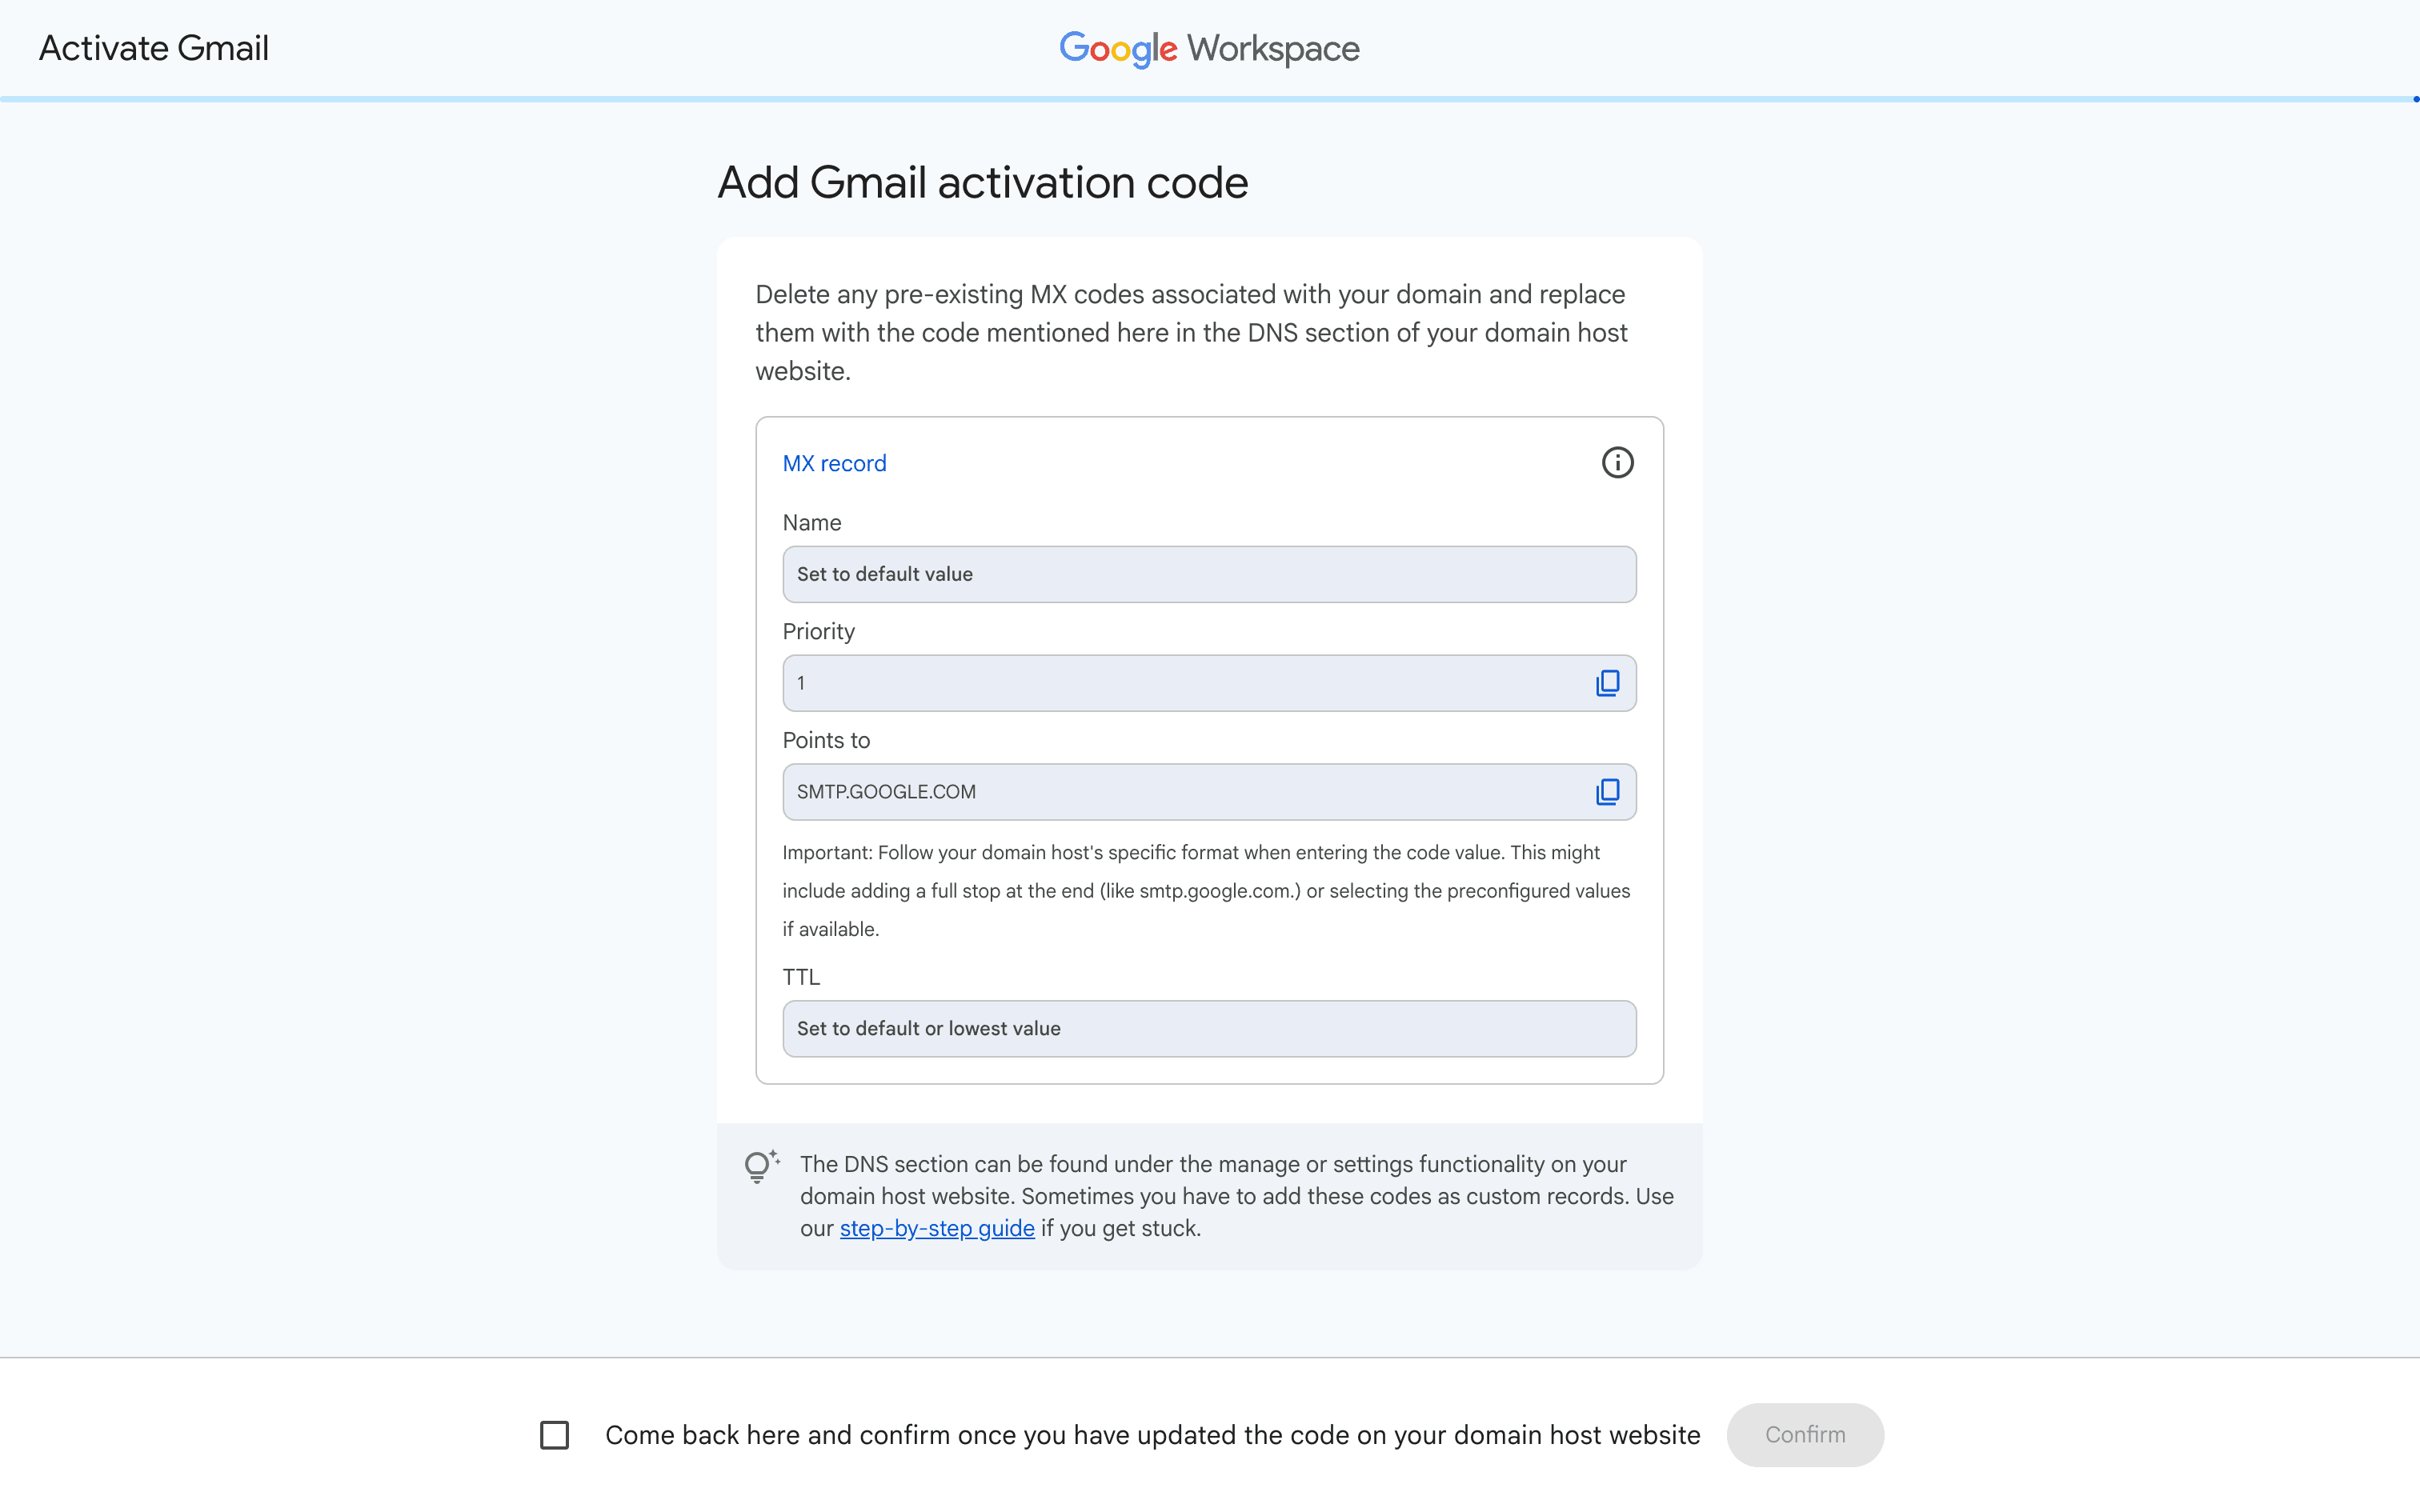Open the MX record link
Screen dimensions: 2420x1512
[x=834, y=464]
